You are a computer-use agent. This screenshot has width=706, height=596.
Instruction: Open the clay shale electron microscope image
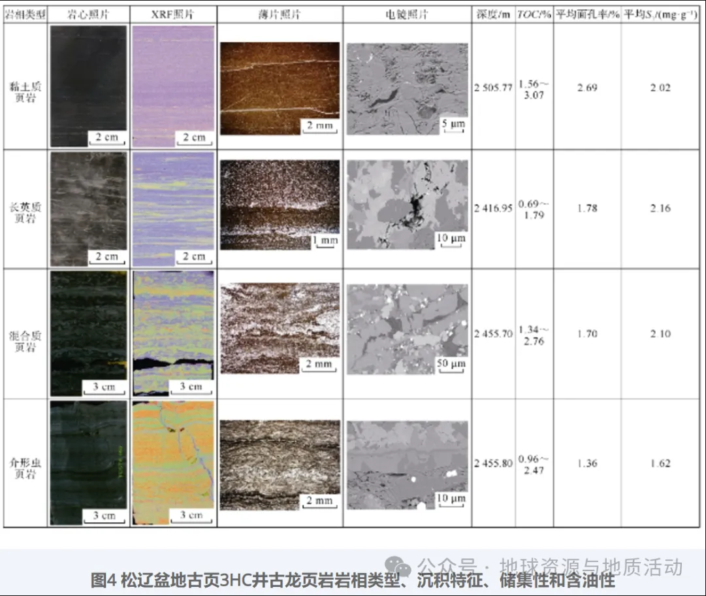click(x=407, y=89)
